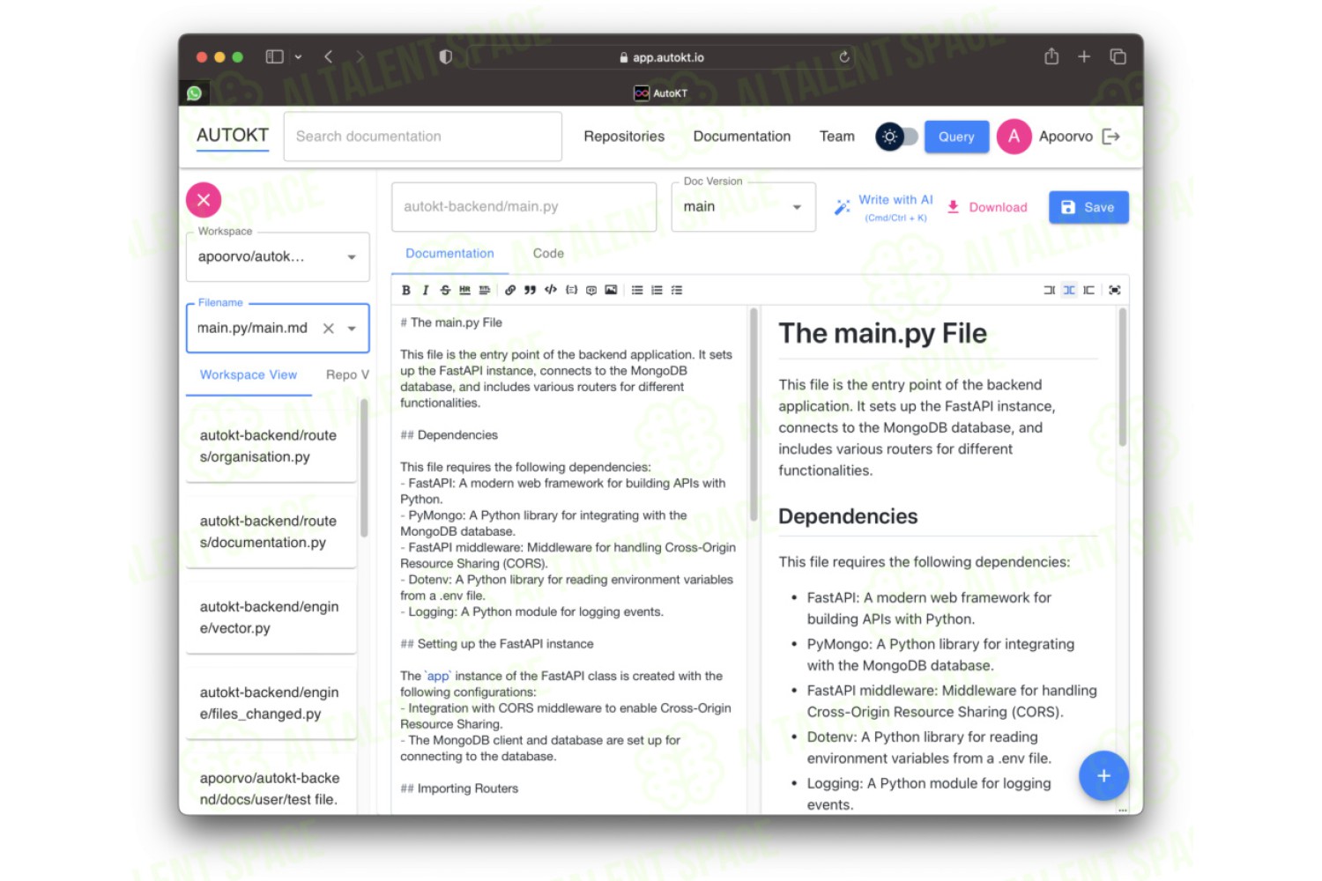Click the markdown editor scrollbar
The width and height of the screenshot is (1322, 881).
pos(754,414)
